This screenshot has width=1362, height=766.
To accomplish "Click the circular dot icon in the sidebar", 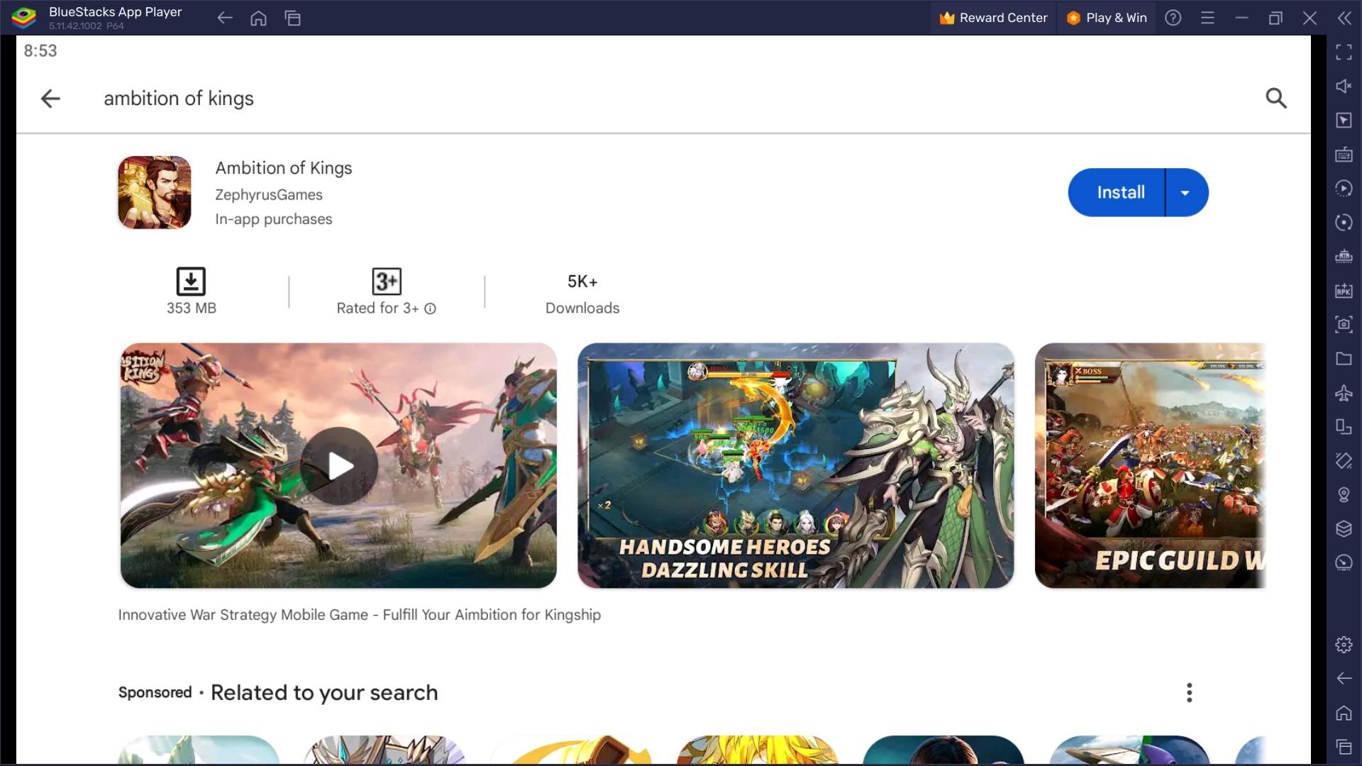I will pos(1344,222).
